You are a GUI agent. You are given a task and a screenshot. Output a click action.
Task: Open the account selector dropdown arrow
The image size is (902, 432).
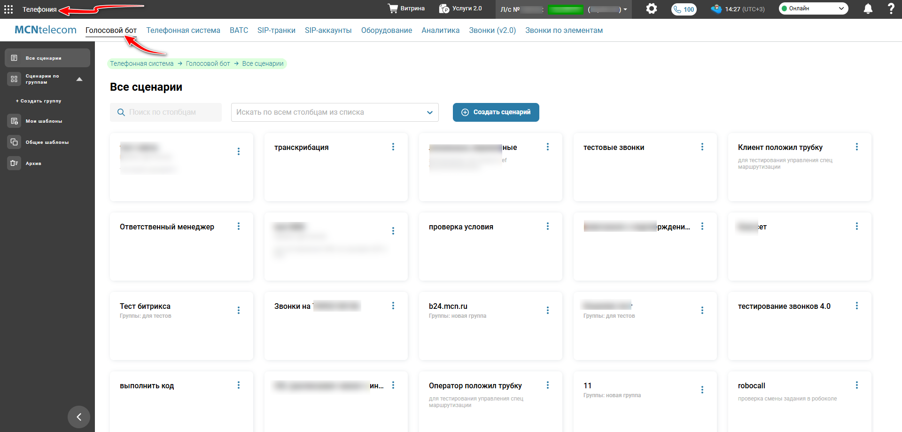tap(625, 9)
